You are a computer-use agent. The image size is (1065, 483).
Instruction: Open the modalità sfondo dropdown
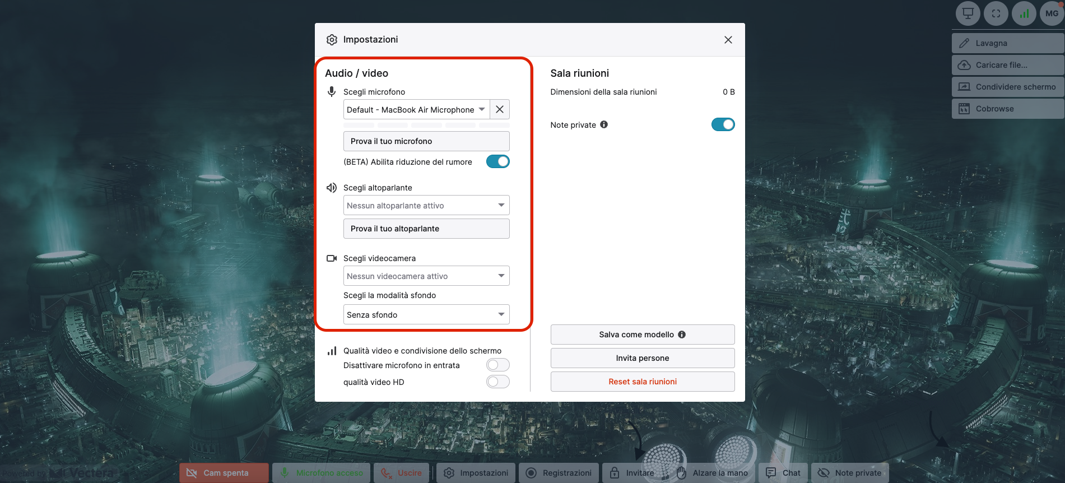tap(426, 314)
